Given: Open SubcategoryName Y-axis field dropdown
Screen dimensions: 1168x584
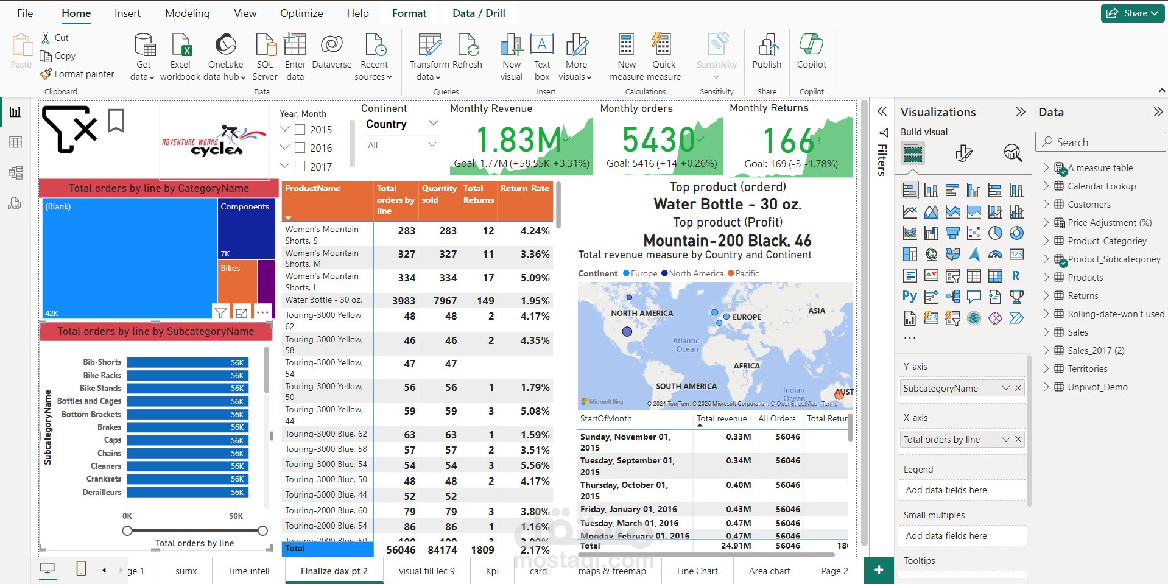Looking at the screenshot, I should tap(1005, 388).
